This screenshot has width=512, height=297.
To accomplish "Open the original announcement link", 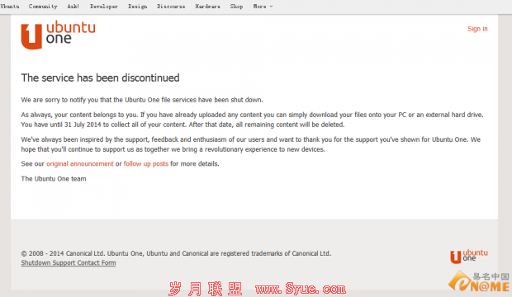I will [80, 163].
